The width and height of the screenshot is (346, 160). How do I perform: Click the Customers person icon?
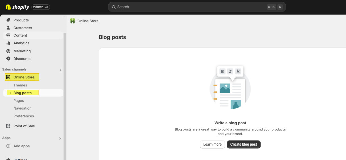pos(8,28)
